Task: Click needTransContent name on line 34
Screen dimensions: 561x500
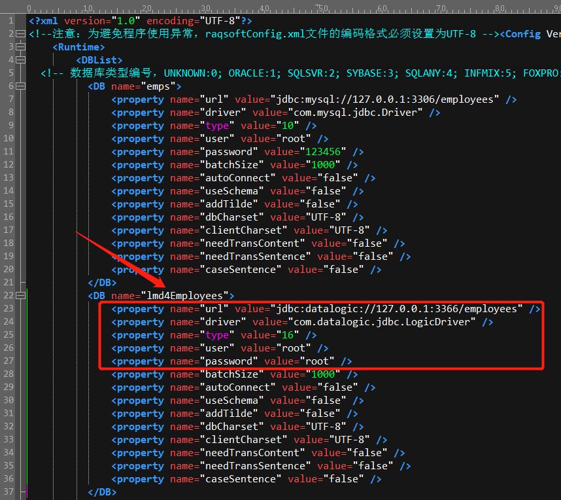Action: 252,453
